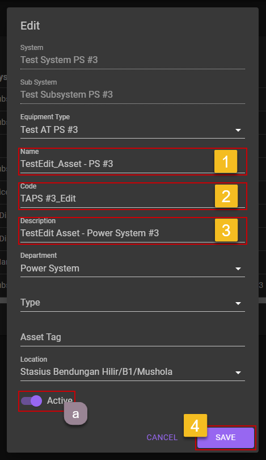Click the CANCEL button

[162, 437]
